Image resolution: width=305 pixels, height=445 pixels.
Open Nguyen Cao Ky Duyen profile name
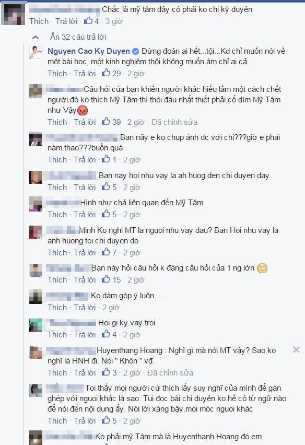click(89, 51)
